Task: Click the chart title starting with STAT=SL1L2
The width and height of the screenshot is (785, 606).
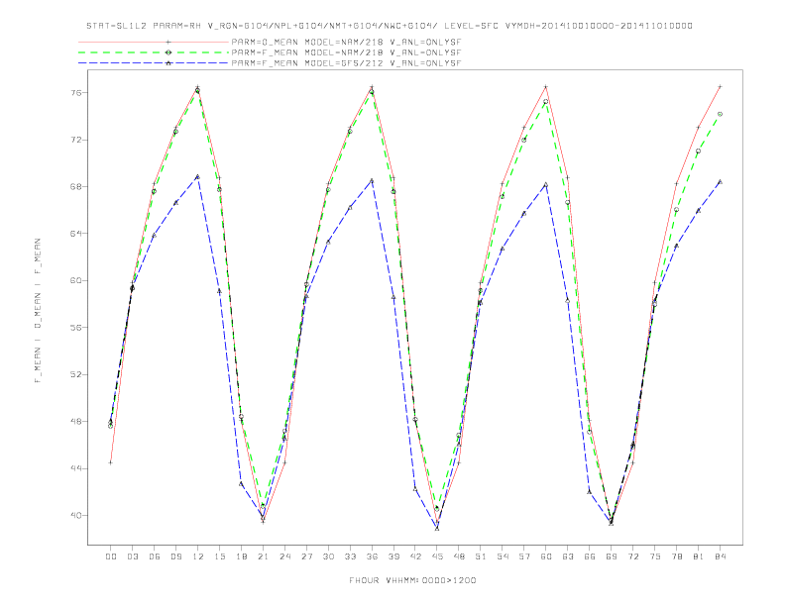Action: coord(390,26)
